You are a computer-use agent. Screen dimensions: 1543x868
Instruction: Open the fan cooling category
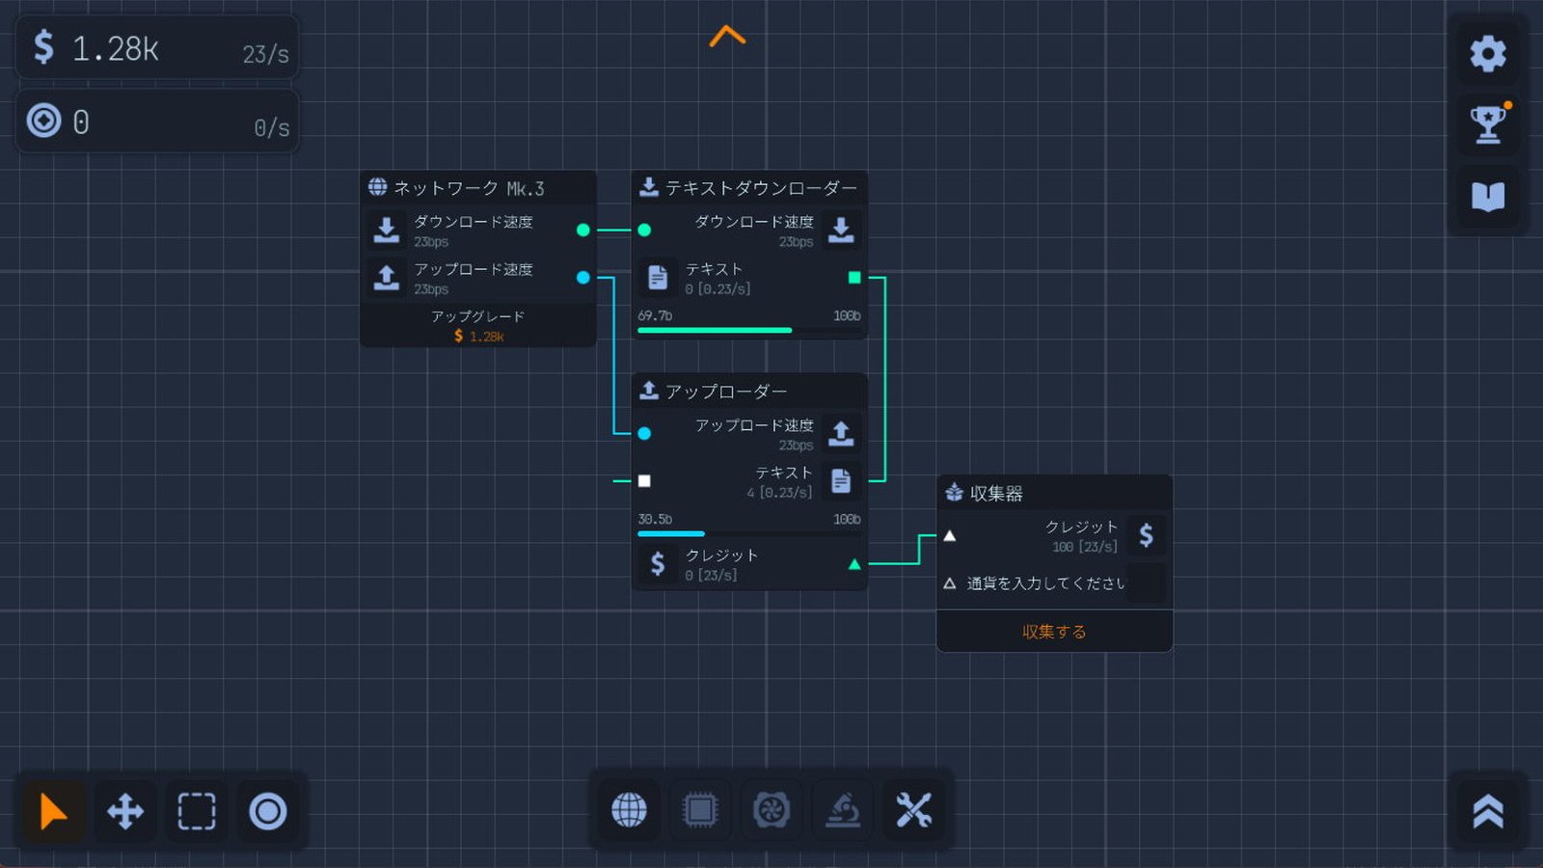tap(771, 810)
